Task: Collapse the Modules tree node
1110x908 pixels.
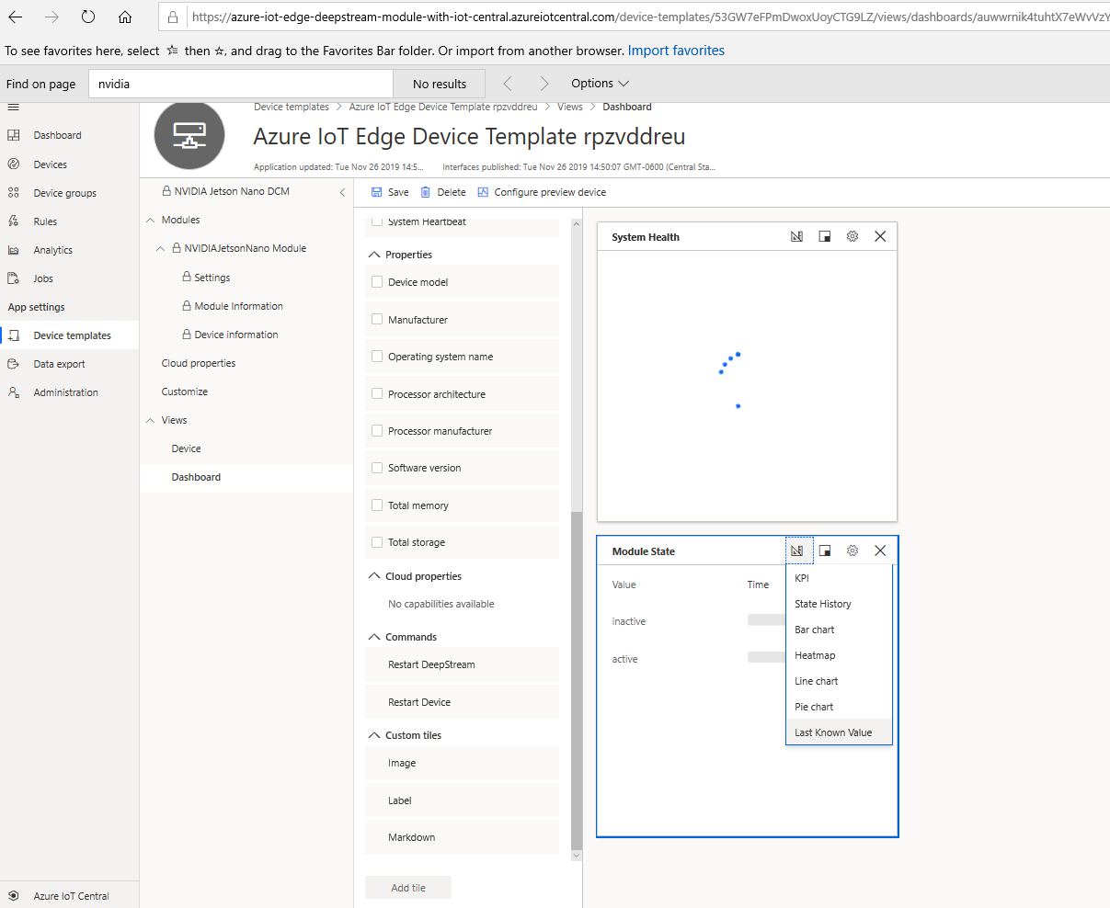Action: (x=151, y=220)
